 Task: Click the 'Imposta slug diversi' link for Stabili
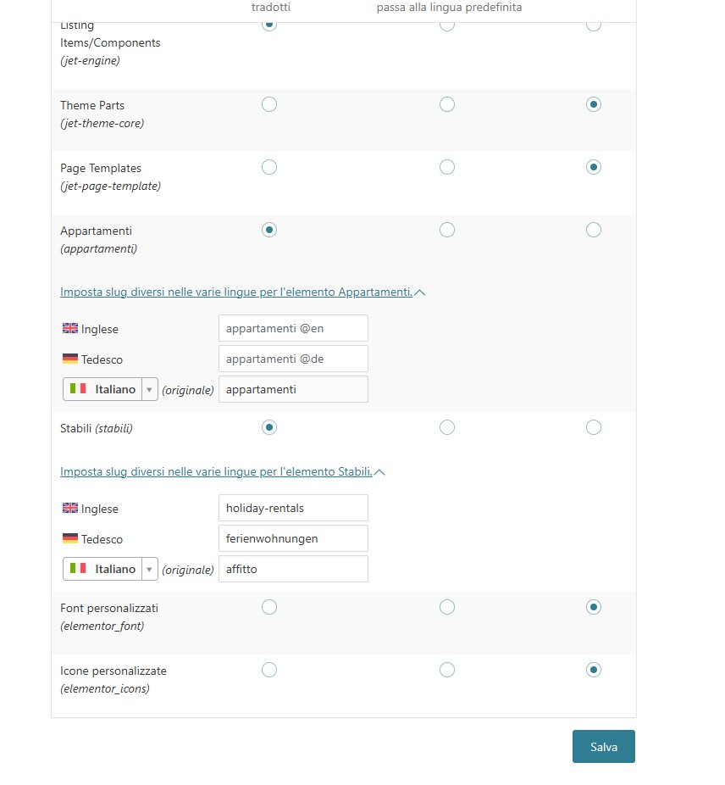(x=216, y=471)
